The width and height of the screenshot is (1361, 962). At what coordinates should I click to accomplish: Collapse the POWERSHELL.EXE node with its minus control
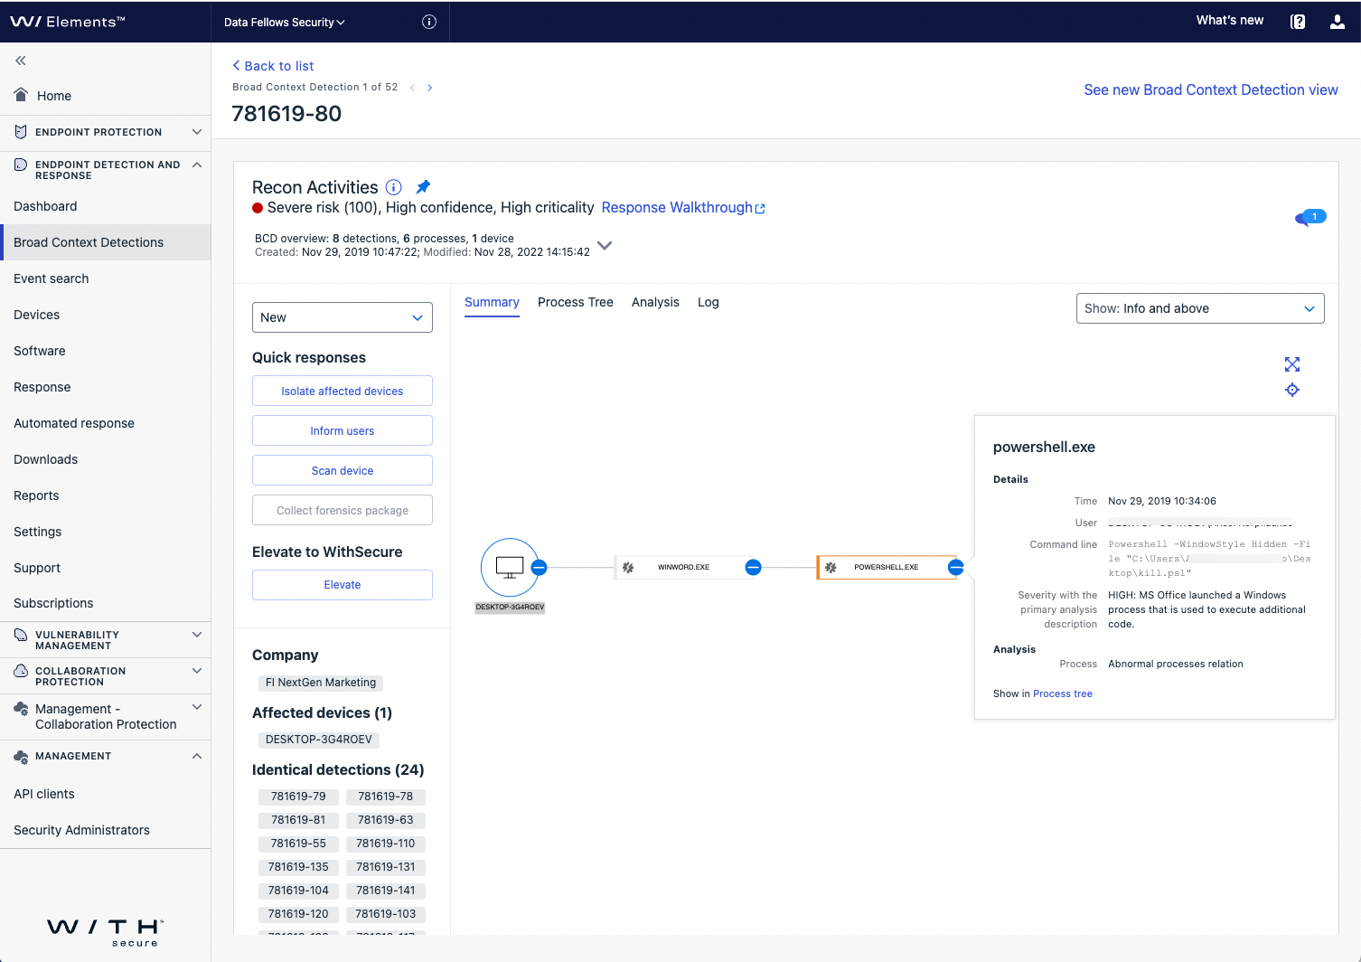(955, 567)
